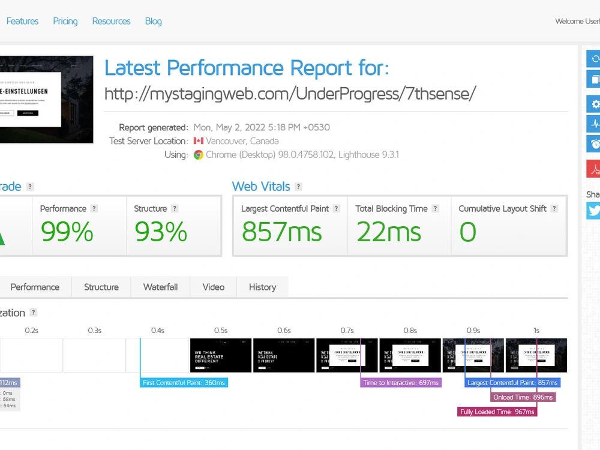
Task: Select the 0.8s filmstrip frame
Action: 410,355
